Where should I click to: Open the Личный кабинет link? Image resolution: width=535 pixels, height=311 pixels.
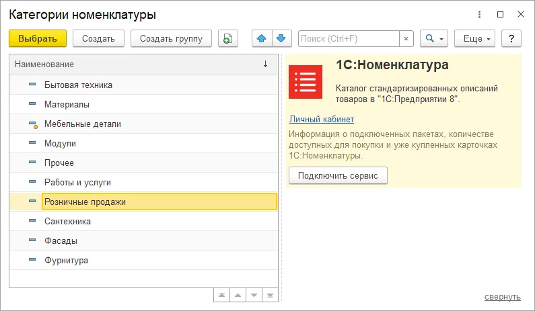(x=322, y=119)
